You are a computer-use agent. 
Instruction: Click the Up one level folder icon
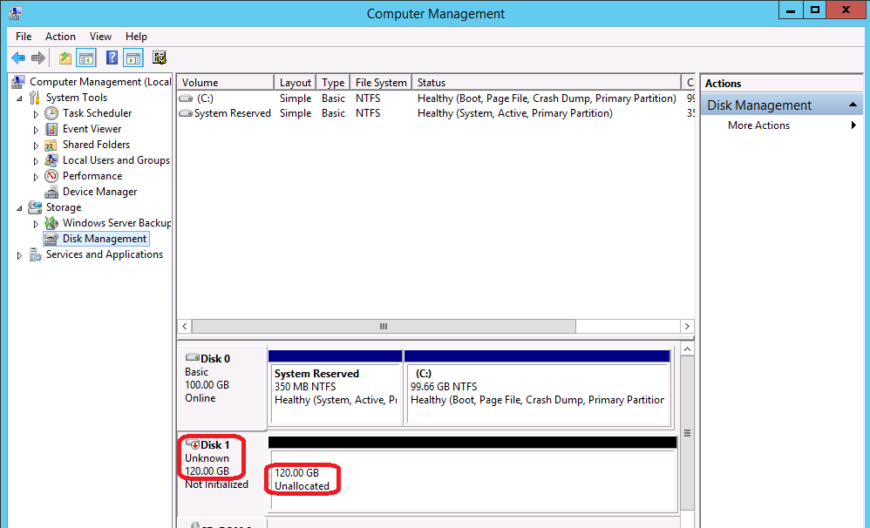(65, 58)
